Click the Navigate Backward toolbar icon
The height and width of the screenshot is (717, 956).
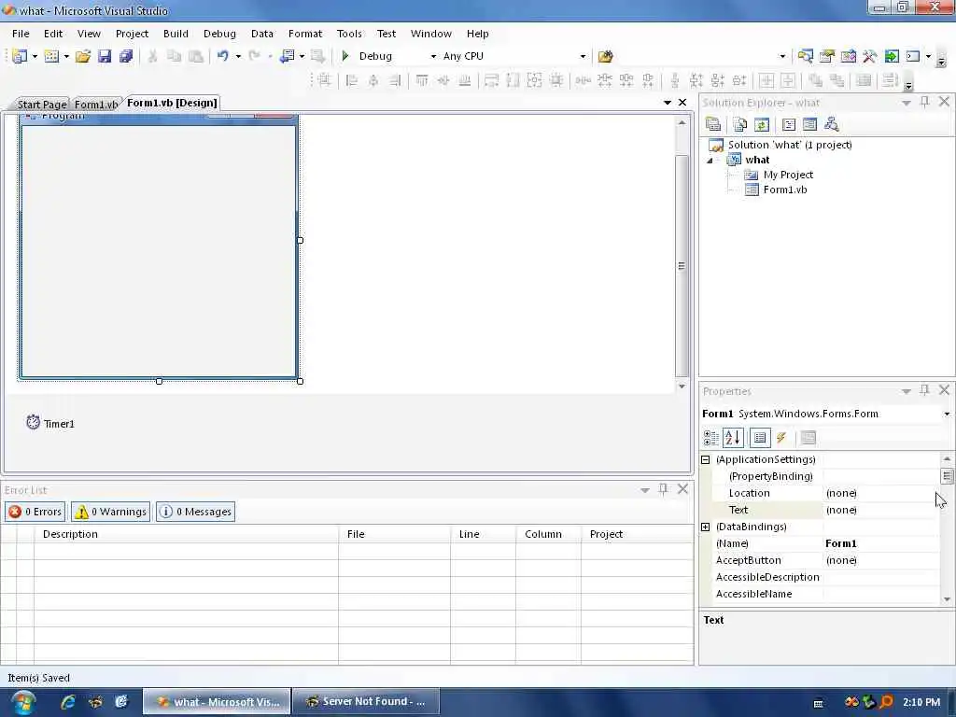287,56
